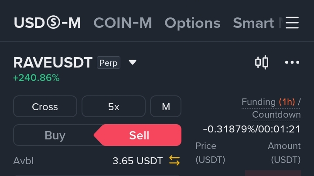Image resolution: width=314 pixels, height=176 pixels.
Task: Switch to the USDⓈ-M tab
Action: tap(47, 23)
